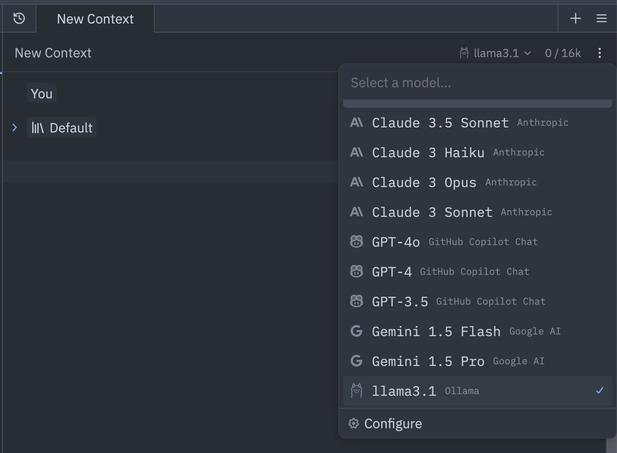Select Gemini 1.5 Pro model

478,361
